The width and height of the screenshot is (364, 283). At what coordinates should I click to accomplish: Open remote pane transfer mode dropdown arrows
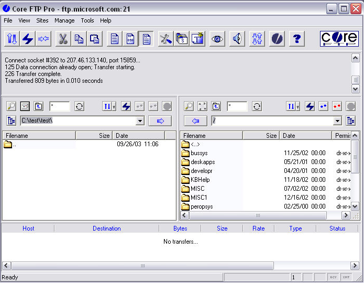(293, 106)
